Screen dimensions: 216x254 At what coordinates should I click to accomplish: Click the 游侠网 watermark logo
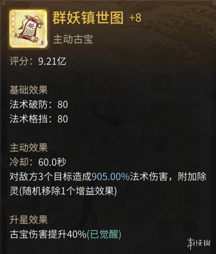[199, 244]
